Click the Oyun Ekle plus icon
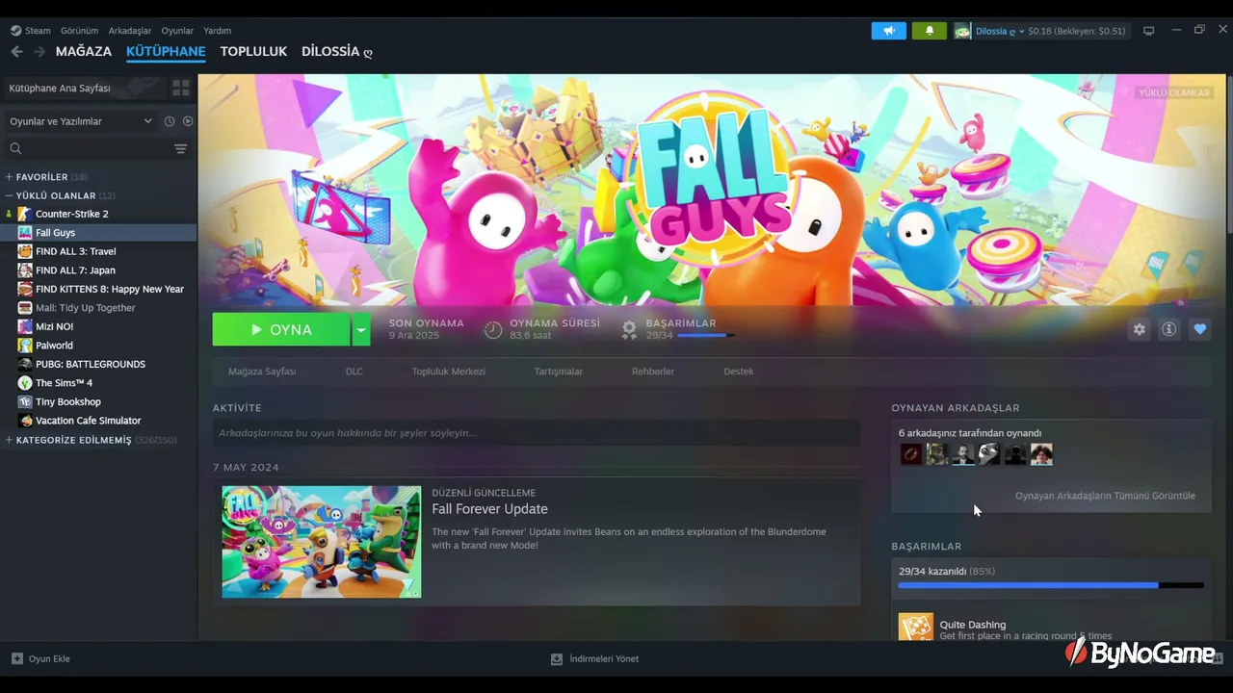The image size is (1233, 693). (16, 658)
